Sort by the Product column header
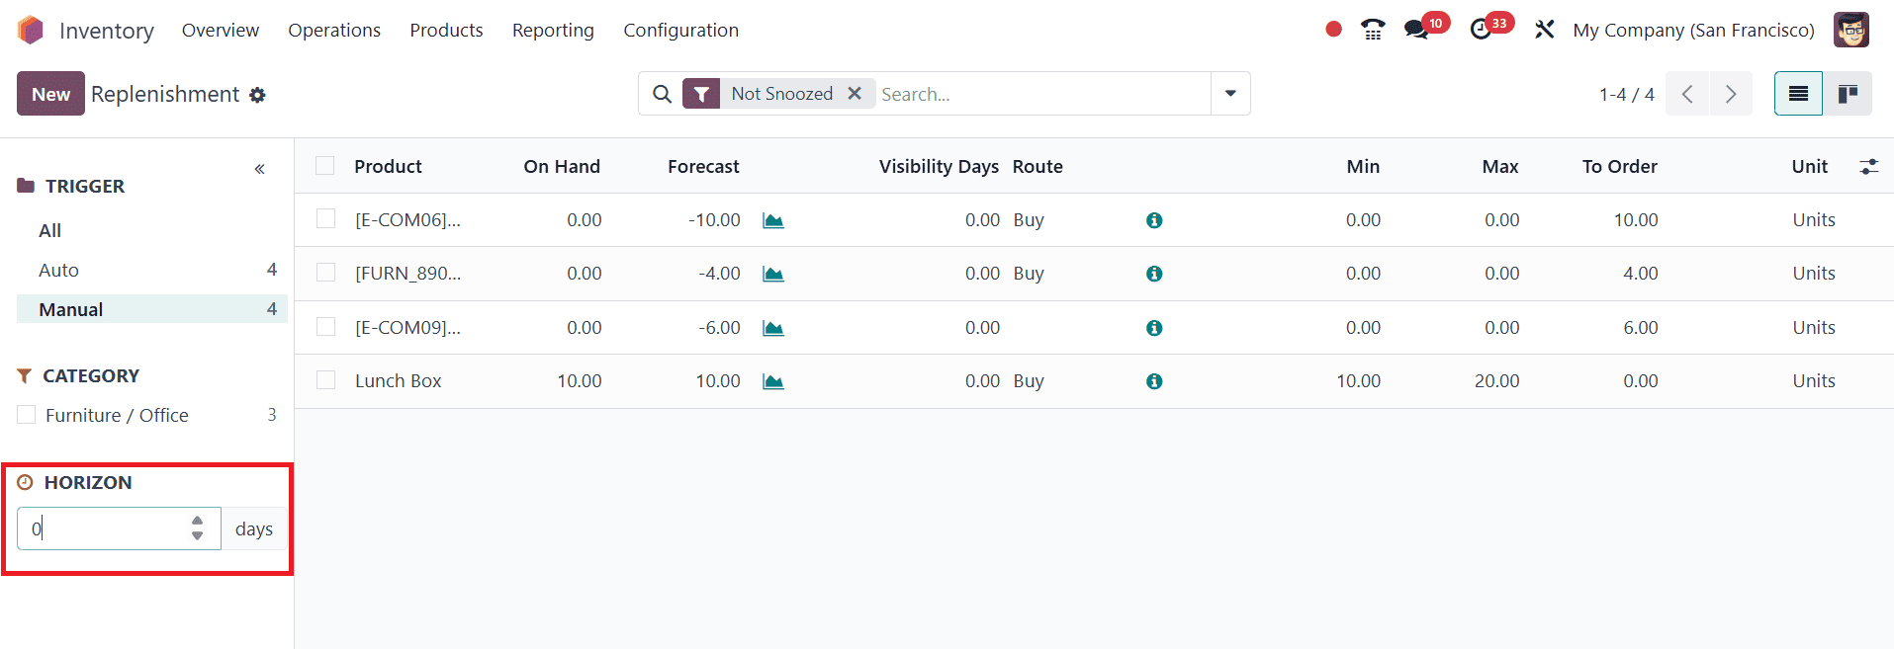 [x=388, y=166]
